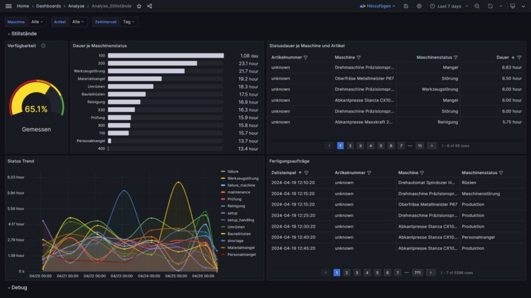Save dashboard using the disk icon

406,6
